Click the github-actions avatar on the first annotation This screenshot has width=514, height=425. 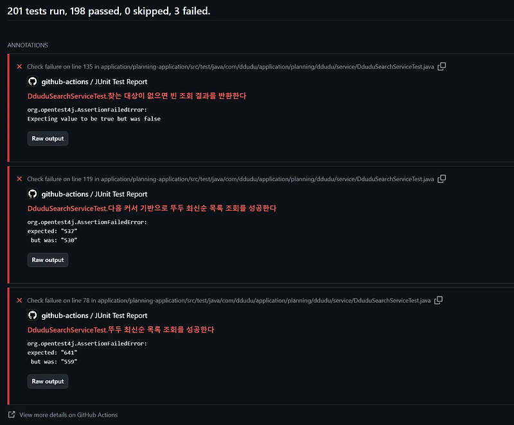(32, 82)
